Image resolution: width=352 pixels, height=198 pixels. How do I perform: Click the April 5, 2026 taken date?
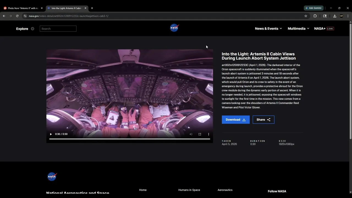(x=229, y=144)
